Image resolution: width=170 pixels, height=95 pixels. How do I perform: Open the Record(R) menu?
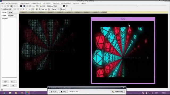tap(56, 3)
